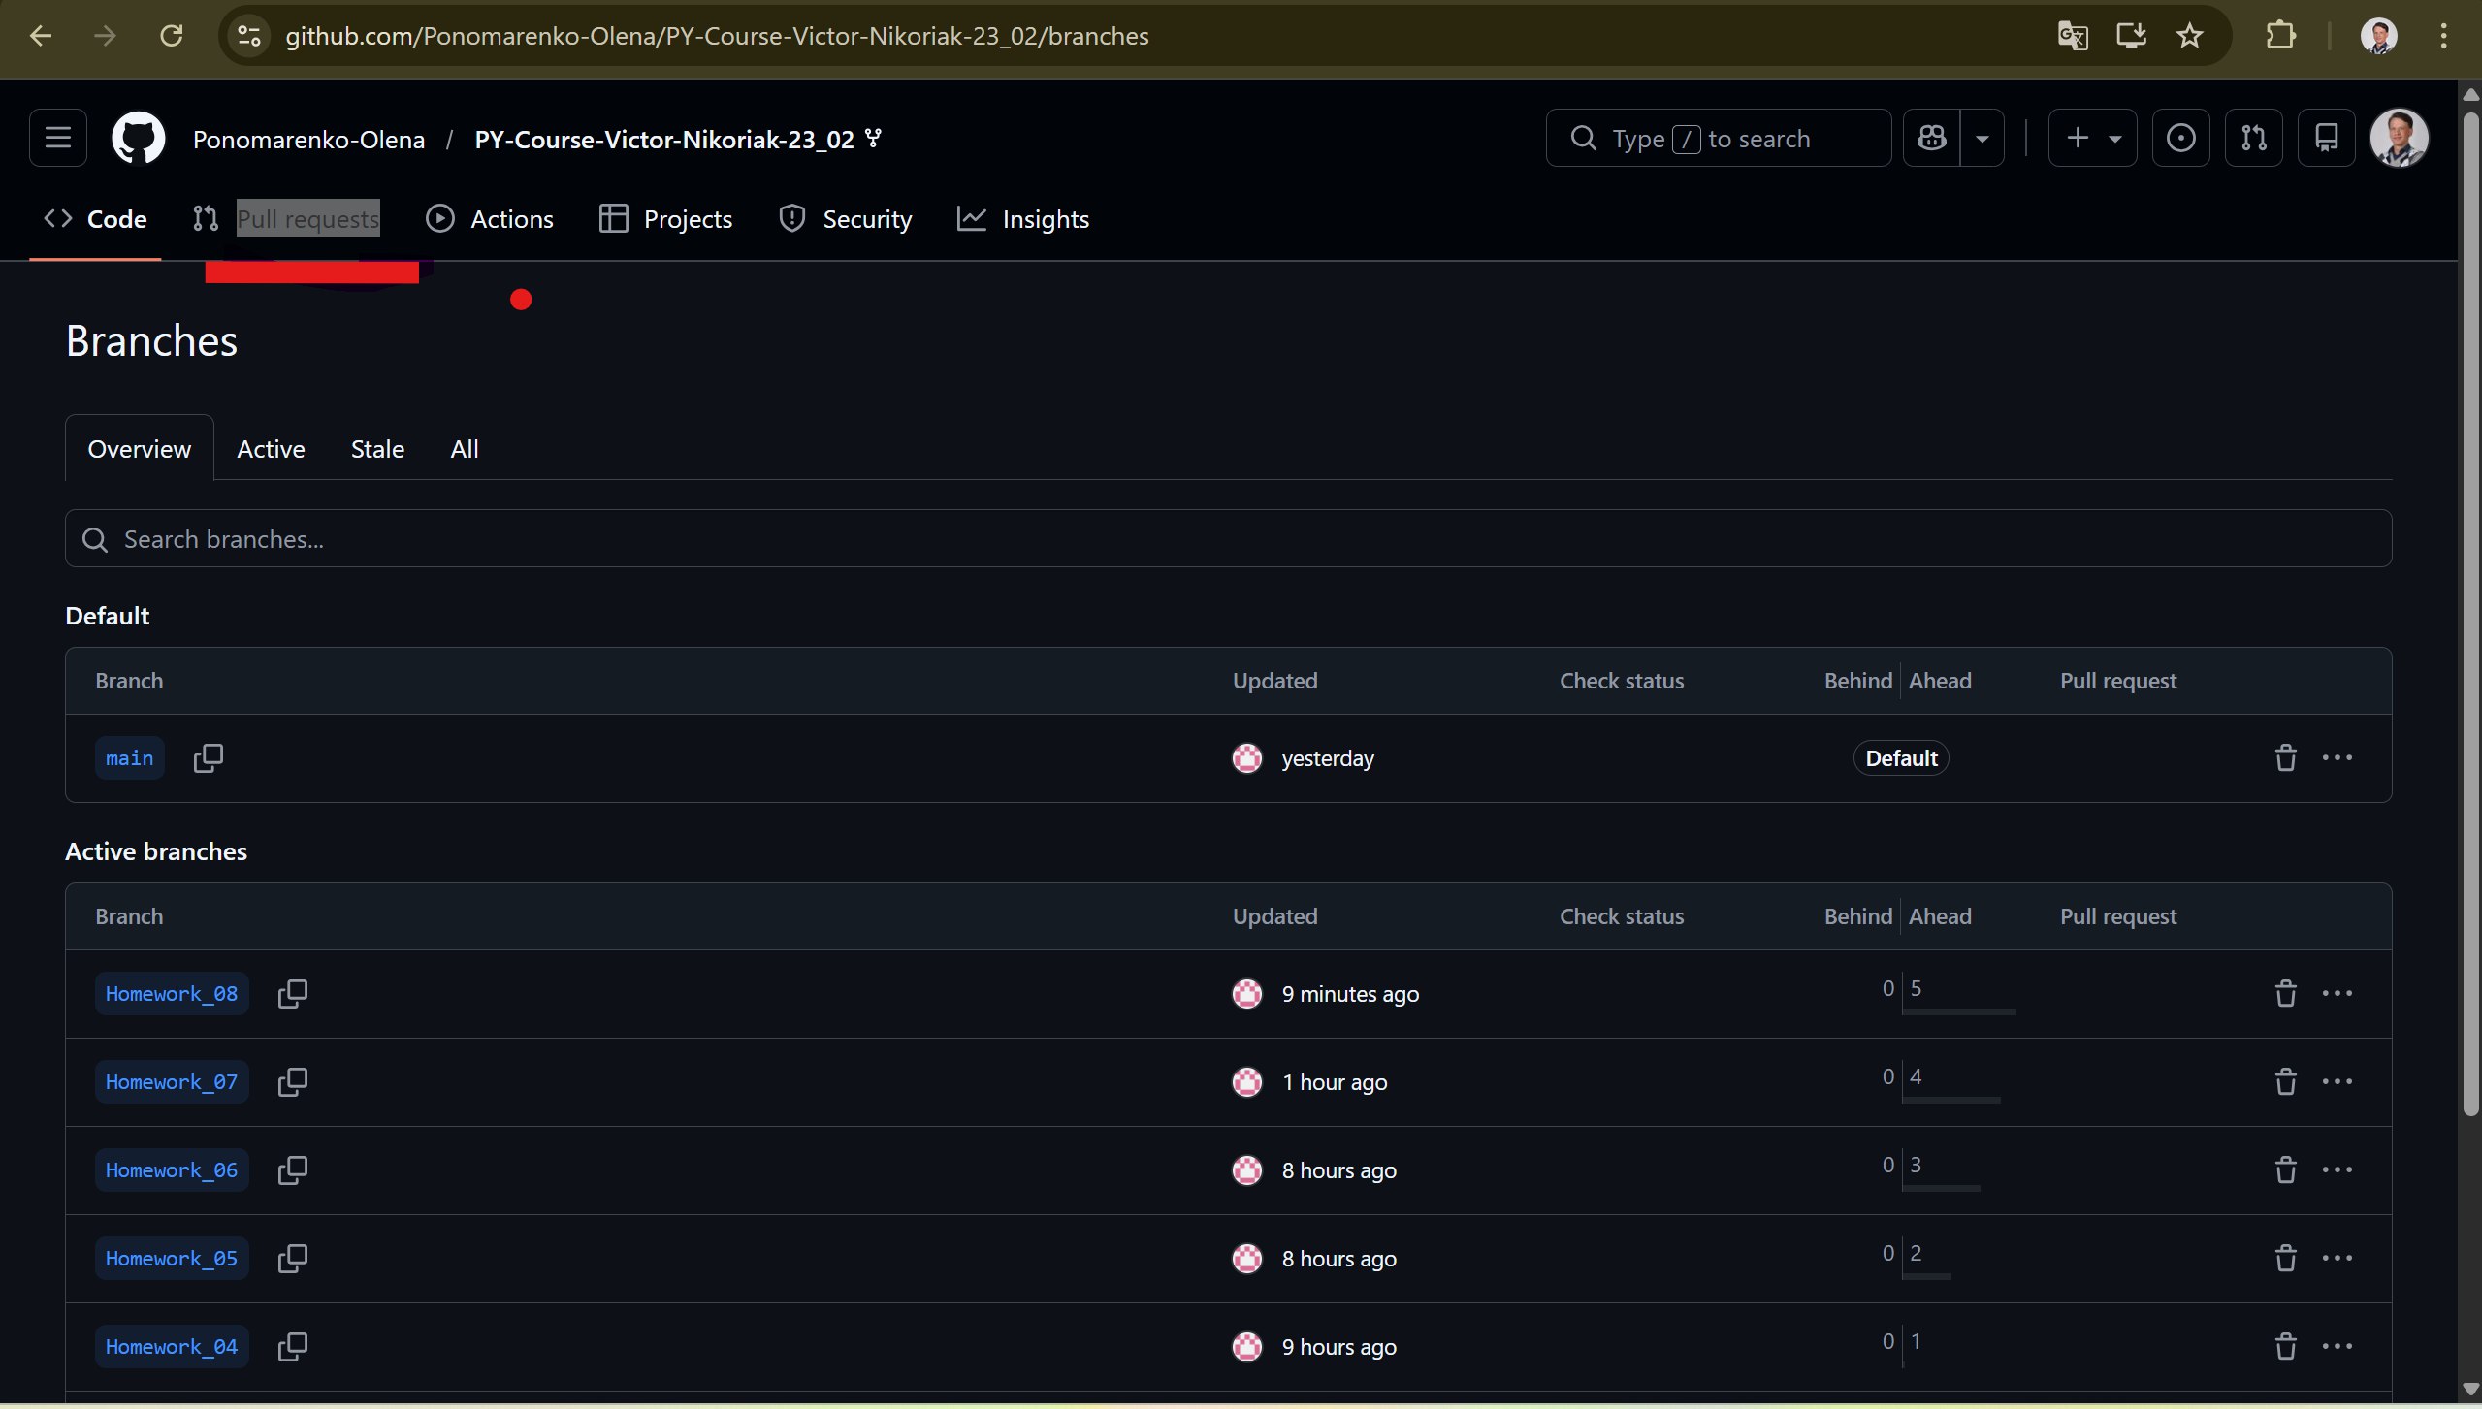Select the Overview tab
The width and height of the screenshot is (2482, 1409).
click(140, 449)
